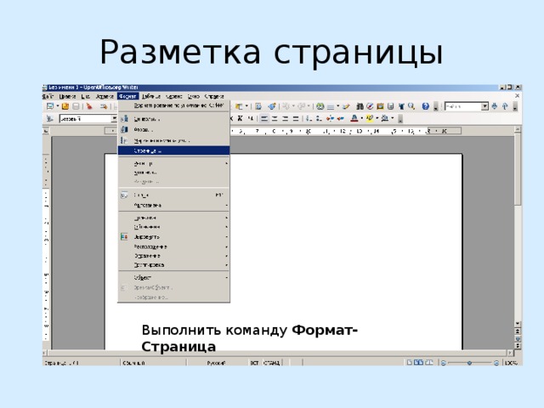Viewport: 544px width, 408px height.
Task: Click the Numbering list icon
Action: coord(309,118)
